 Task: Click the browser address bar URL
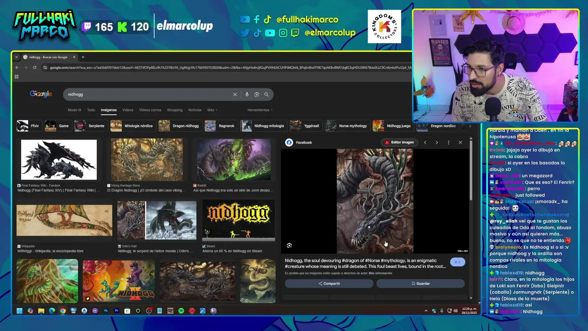tap(230, 68)
